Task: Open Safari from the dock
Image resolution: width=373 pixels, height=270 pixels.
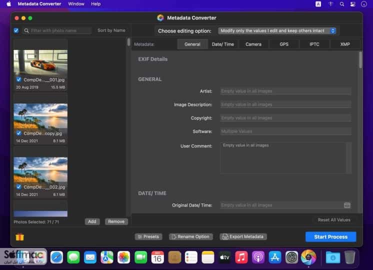Action: tap(56, 257)
